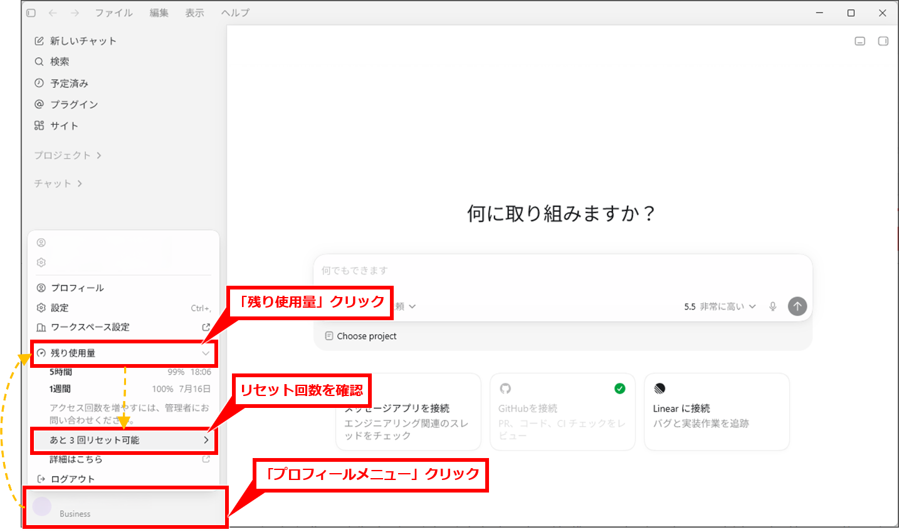Click the 7月16日 reset date
This screenshot has height=532, width=899.
194,389
